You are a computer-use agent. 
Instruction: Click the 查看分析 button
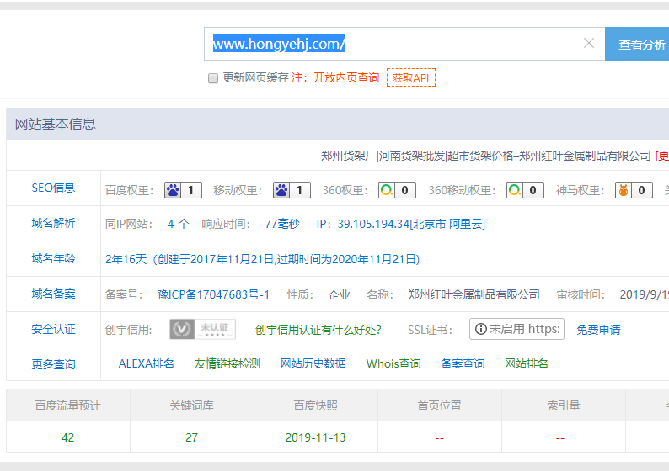pos(640,45)
